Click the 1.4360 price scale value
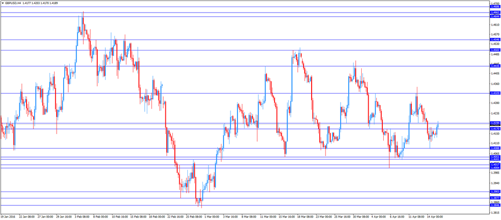 click(x=494, y=84)
